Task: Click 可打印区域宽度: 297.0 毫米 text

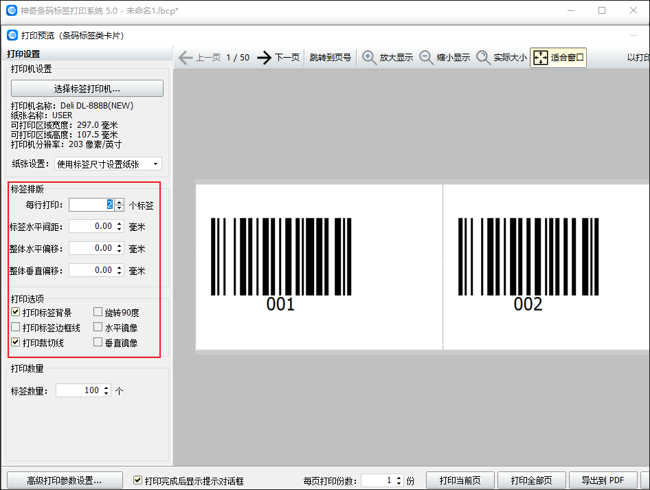Action: (x=65, y=125)
